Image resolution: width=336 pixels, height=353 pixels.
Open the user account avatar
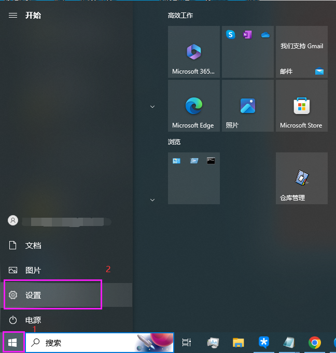(13, 220)
